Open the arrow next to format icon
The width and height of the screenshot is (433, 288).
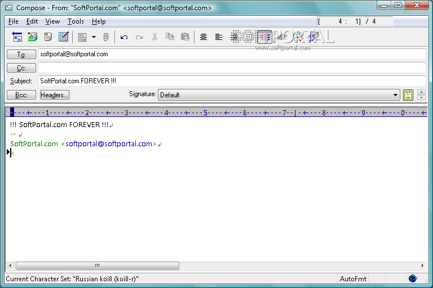click(94, 37)
